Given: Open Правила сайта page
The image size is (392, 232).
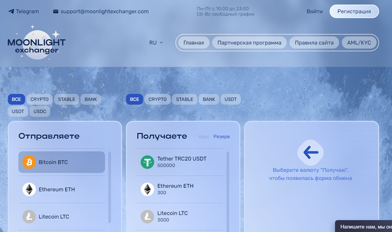Looking at the screenshot, I should tap(314, 43).
